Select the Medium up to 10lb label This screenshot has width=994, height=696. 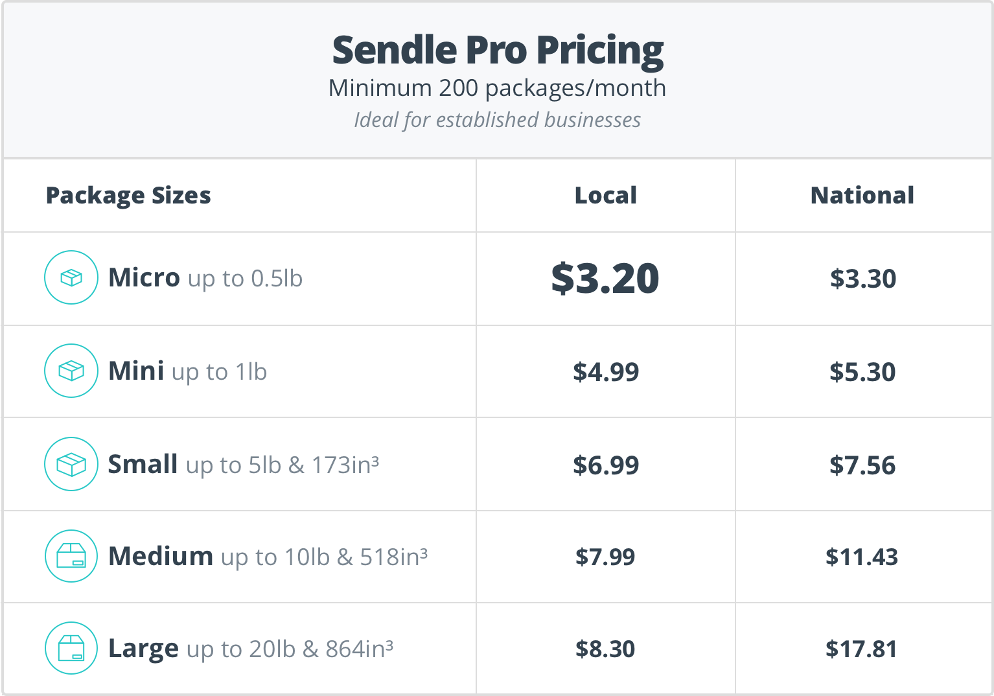point(268,557)
